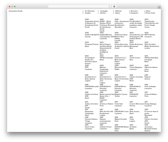Open AquaGranda Visual Identity and Poster Design
168x142 pixels.
151,23
